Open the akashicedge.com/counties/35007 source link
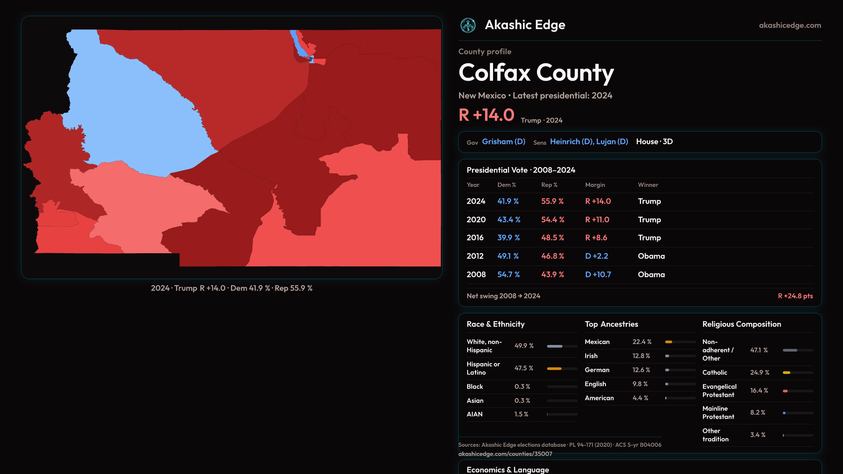Viewport: 843px width, 474px height. (505, 454)
